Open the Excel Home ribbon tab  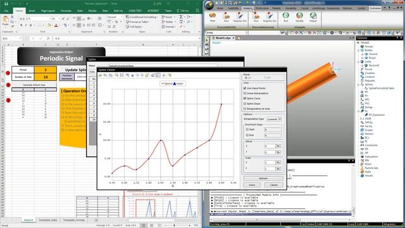click(x=19, y=11)
